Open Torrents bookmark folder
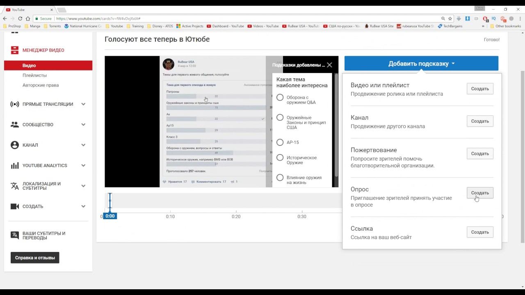This screenshot has height=295, width=525. pos(52,26)
